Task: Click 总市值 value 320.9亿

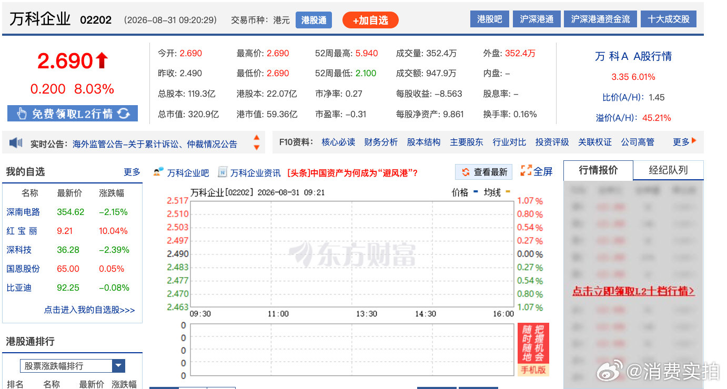Action: (x=203, y=114)
